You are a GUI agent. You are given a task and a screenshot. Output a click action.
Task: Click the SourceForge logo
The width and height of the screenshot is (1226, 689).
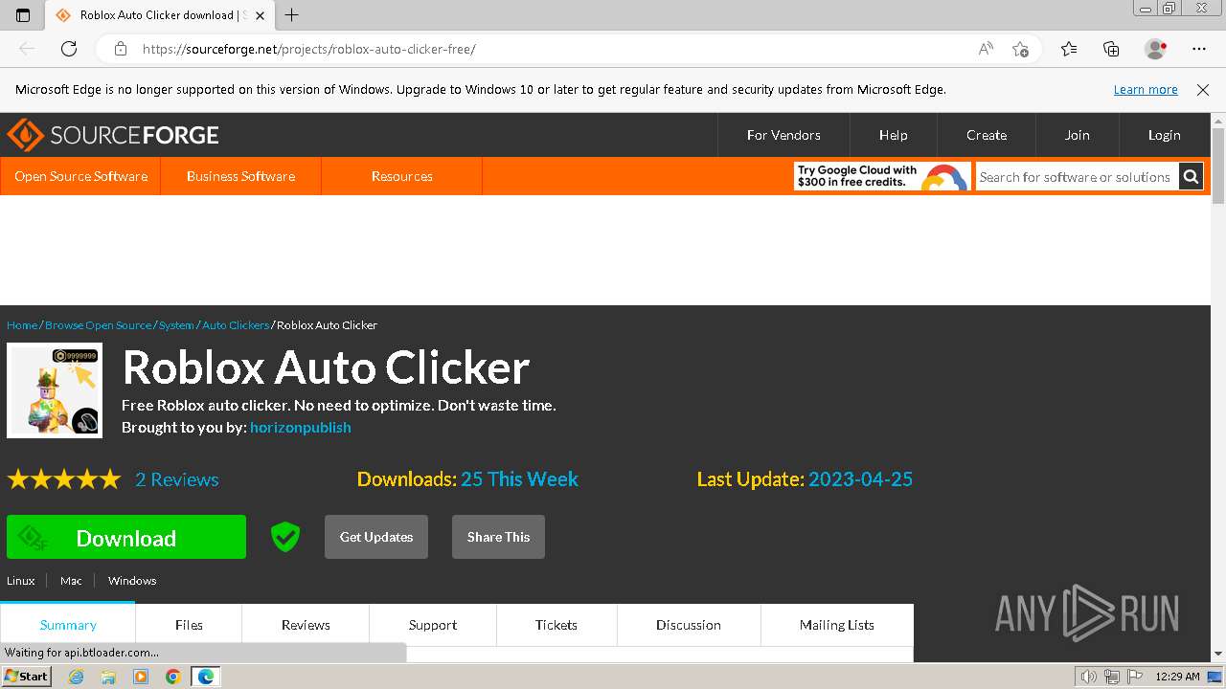pyautogui.click(x=113, y=135)
